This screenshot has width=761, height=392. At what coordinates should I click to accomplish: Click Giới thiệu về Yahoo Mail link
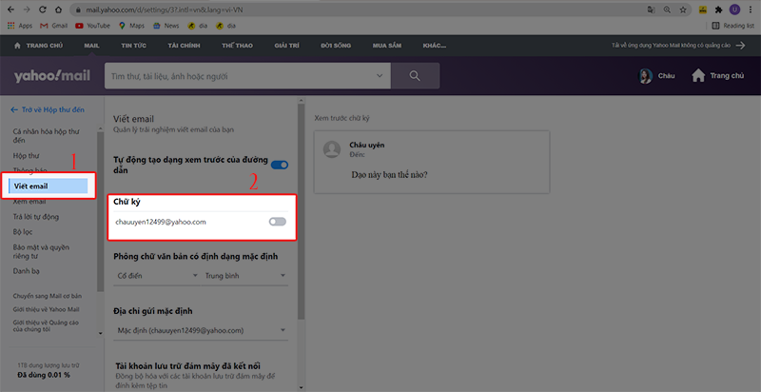point(46,309)
